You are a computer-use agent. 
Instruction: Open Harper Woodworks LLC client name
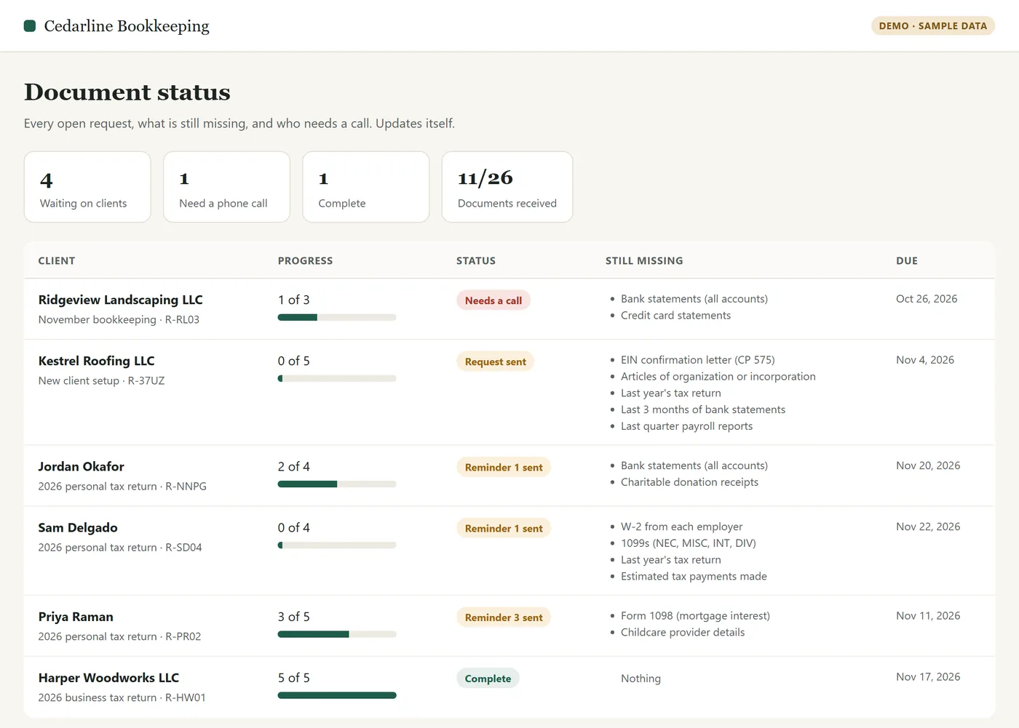(x=108, y=678)
